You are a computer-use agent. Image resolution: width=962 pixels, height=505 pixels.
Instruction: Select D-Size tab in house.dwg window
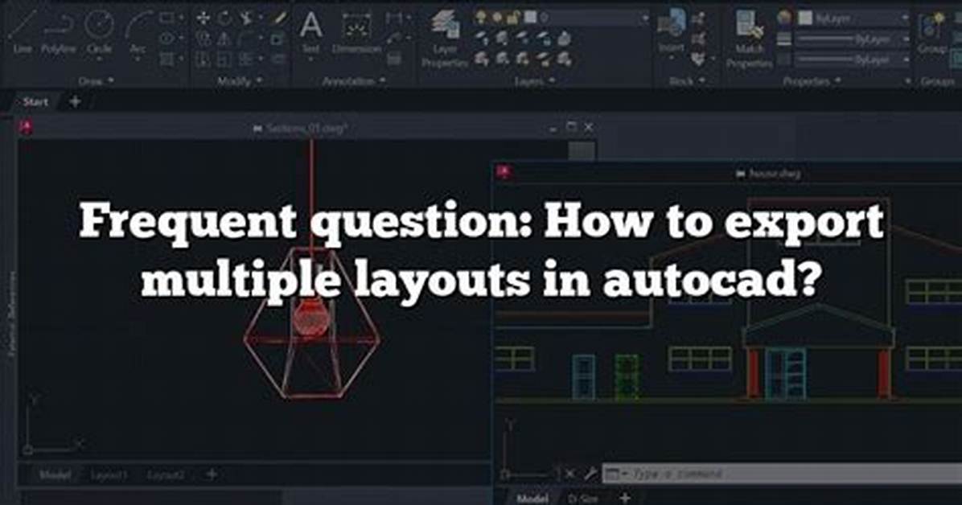coord(583,499)
